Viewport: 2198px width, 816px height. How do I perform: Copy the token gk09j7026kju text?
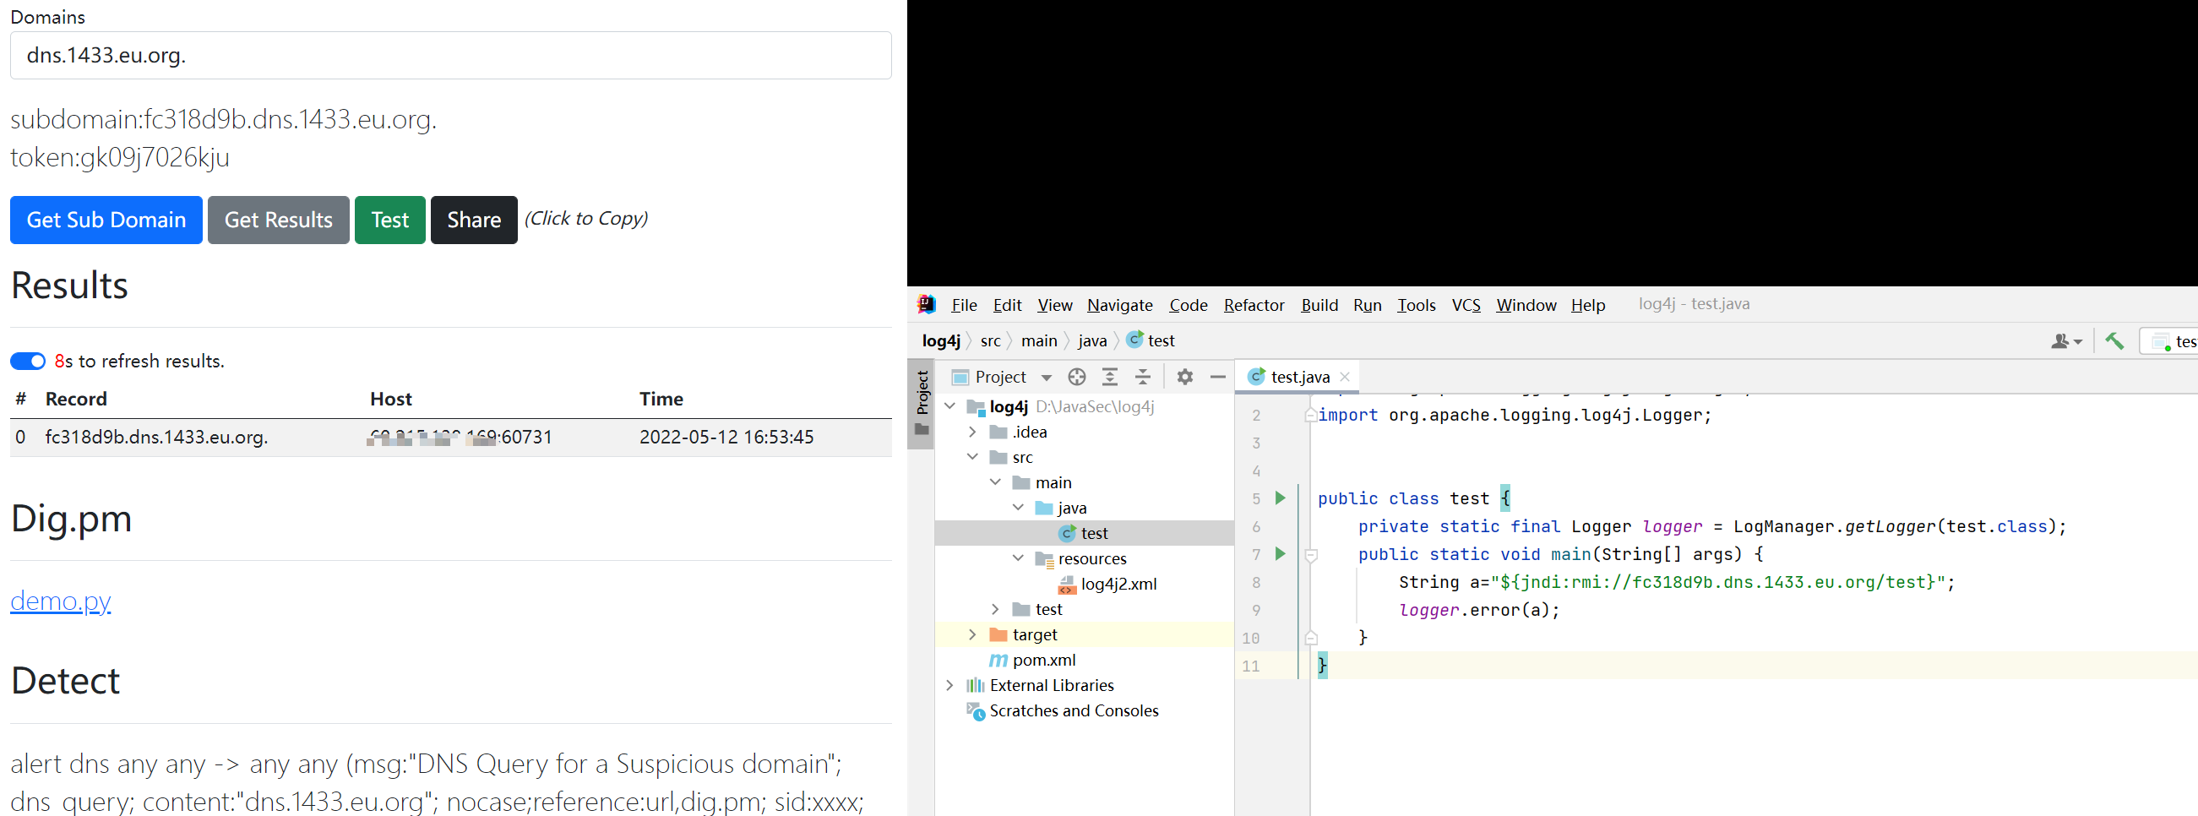coord(119,157)
